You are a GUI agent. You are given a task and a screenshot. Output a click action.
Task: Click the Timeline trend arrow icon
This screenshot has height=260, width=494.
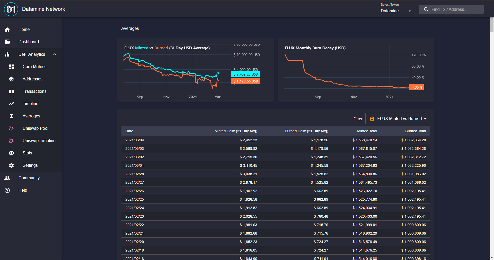[x=11, y=104]
